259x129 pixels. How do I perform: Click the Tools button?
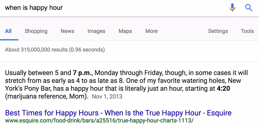247,31
